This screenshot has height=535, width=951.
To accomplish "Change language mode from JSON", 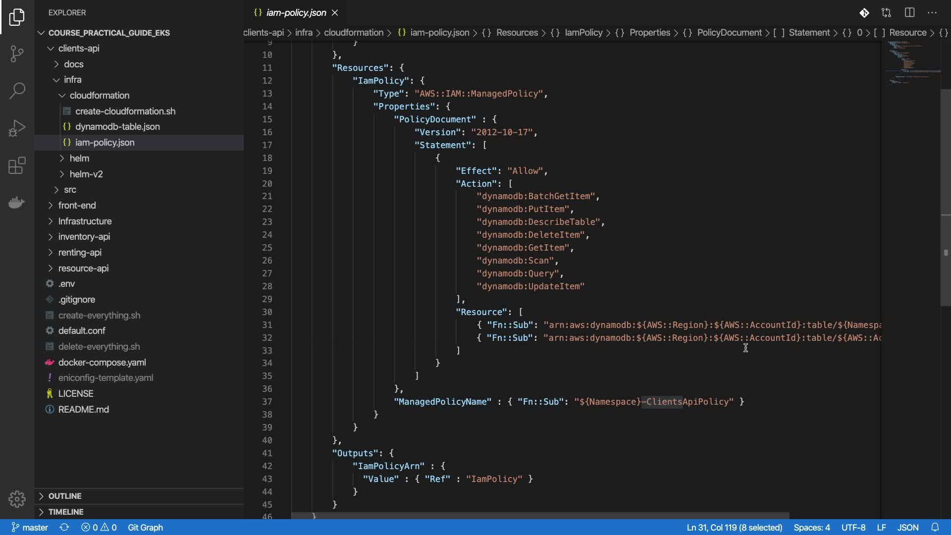I will (x=907, y=528).
